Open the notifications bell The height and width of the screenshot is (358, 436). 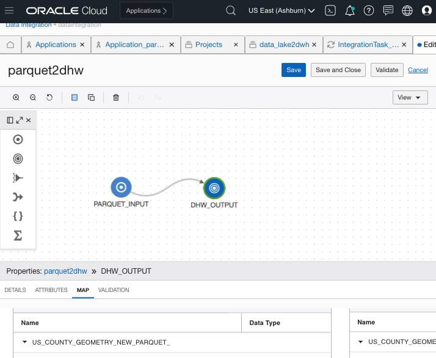[350, 10]
